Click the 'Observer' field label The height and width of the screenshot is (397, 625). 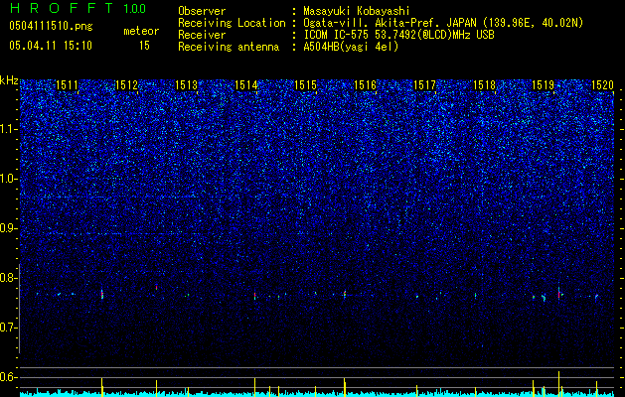tap(202, 11)
